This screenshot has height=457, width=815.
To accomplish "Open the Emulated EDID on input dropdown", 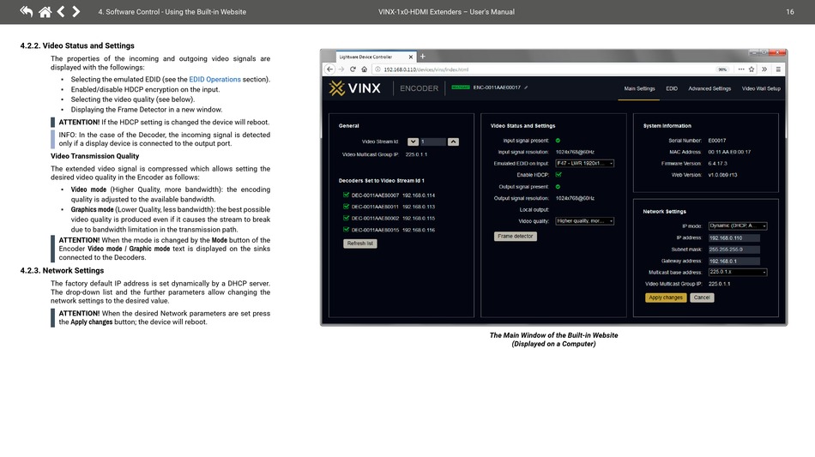I will (x=585, y=163).
